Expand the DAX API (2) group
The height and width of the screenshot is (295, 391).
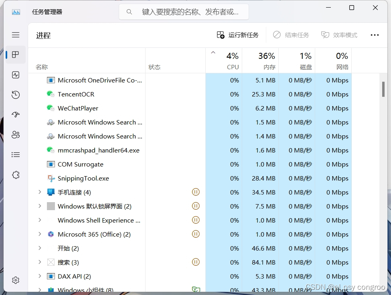coord(40,276)
